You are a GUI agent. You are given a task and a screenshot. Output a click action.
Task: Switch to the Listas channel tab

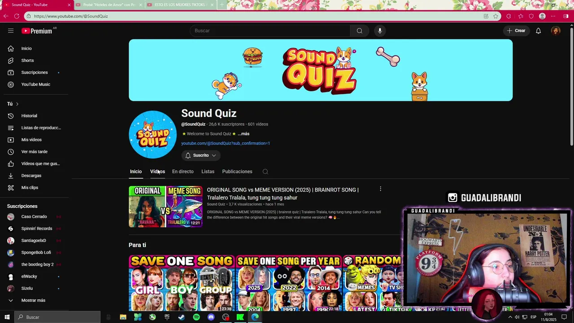point(208,171)
